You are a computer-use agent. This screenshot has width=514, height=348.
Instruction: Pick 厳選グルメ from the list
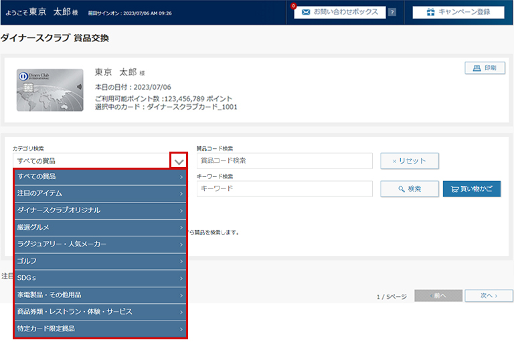point(100,227)
